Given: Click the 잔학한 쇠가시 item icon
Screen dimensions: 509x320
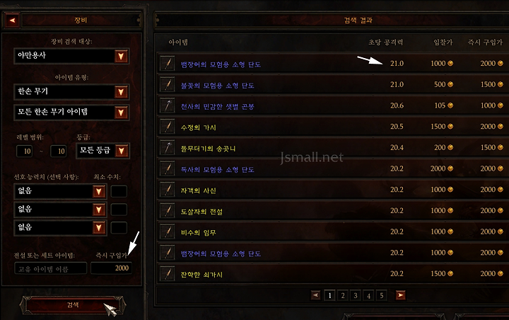Looking at the screenshot, I should pyautogui.click(x=168, y=274).
